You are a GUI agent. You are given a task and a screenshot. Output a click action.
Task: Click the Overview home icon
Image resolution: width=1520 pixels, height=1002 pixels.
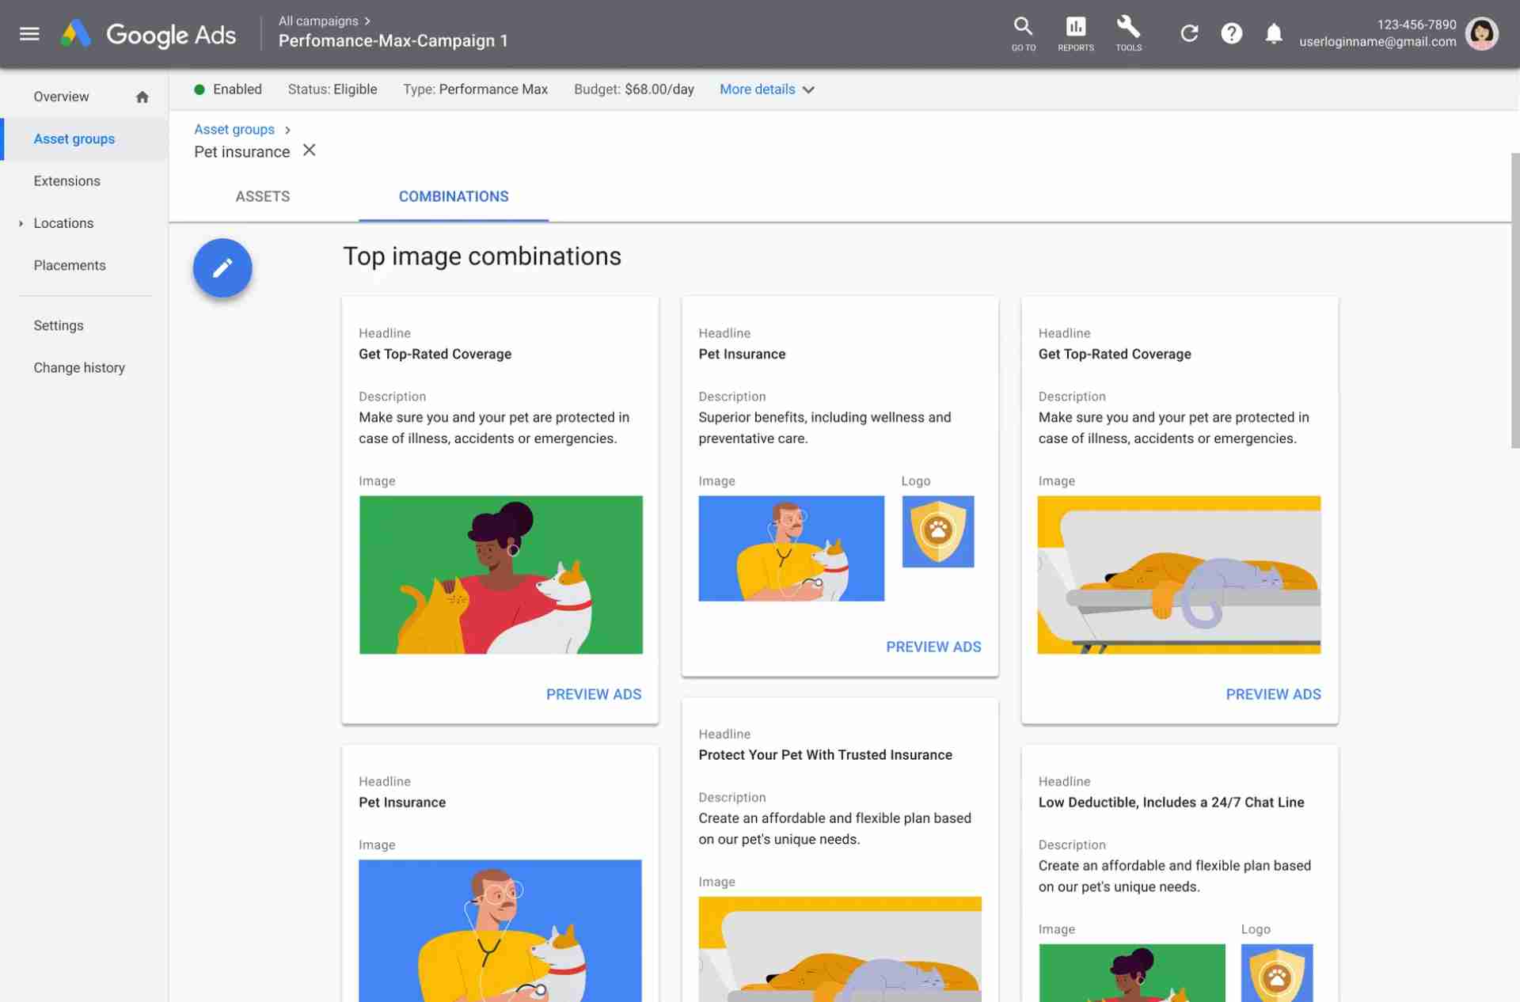[142, 97]
